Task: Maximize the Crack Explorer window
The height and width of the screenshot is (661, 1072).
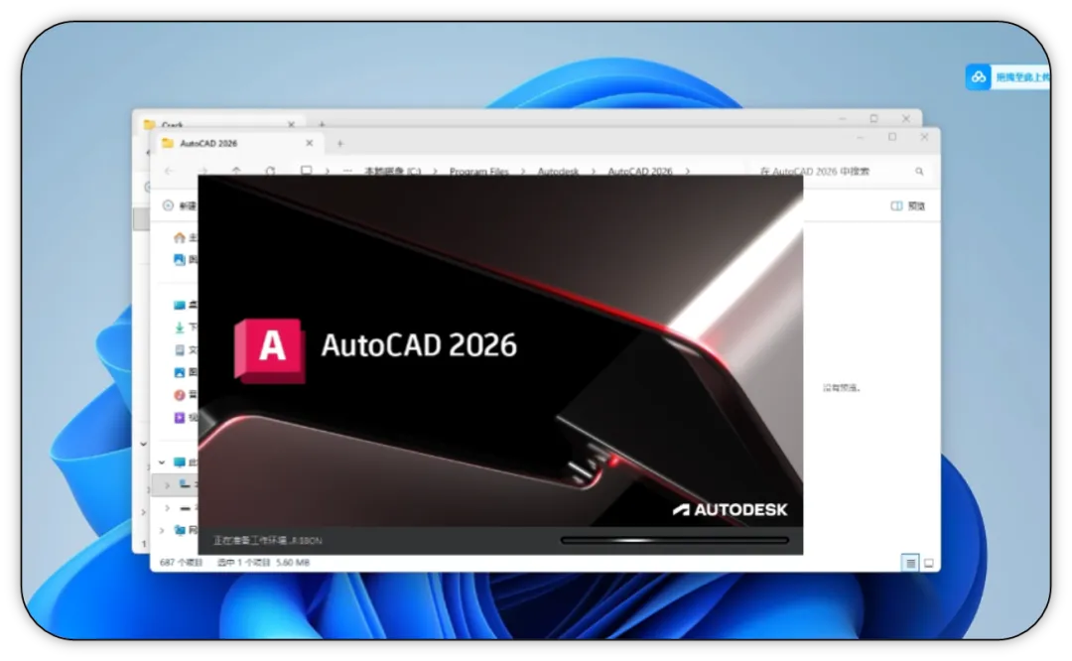Action: (873, 119)
